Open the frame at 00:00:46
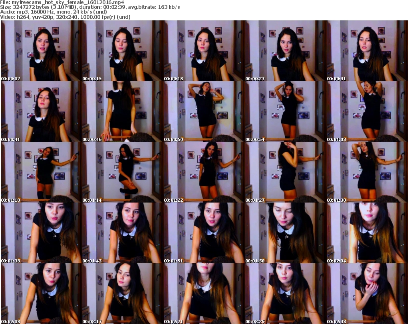The image size is (409, 324). (123, 111)
